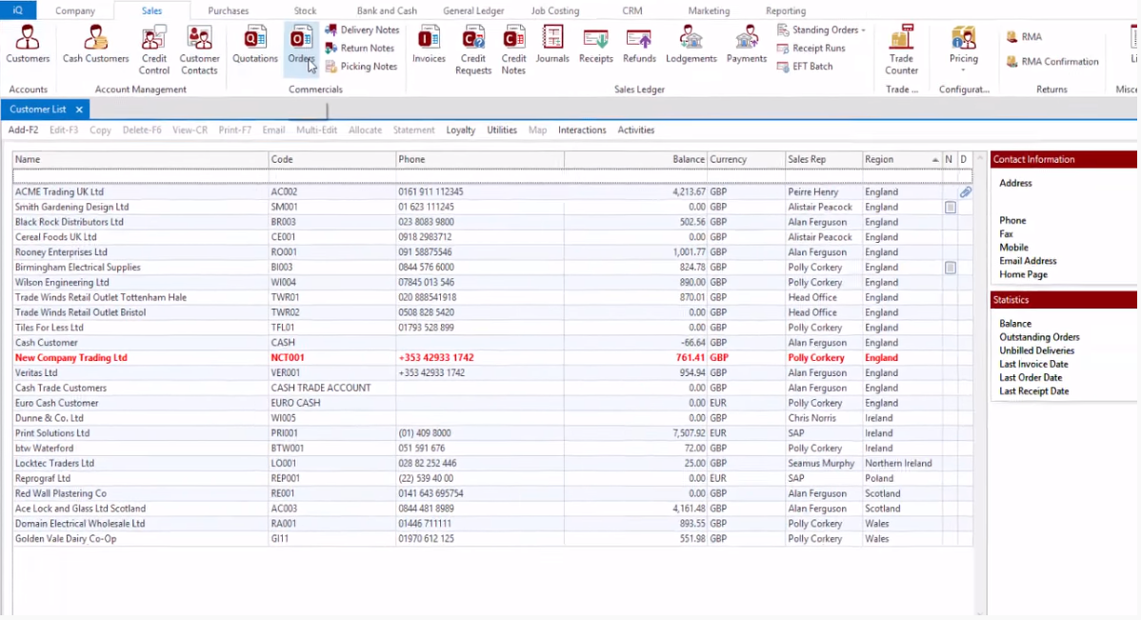Open the Utilities menu
The height and width of the screenshot is (620, 1141).
(x=502, y=130)
